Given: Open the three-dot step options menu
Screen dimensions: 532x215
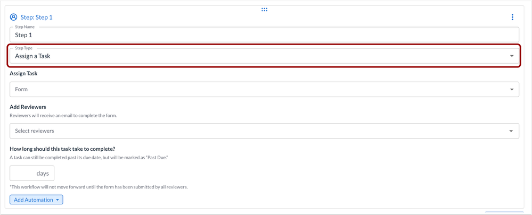Looking at the screenshot, I should click(512, 18).
